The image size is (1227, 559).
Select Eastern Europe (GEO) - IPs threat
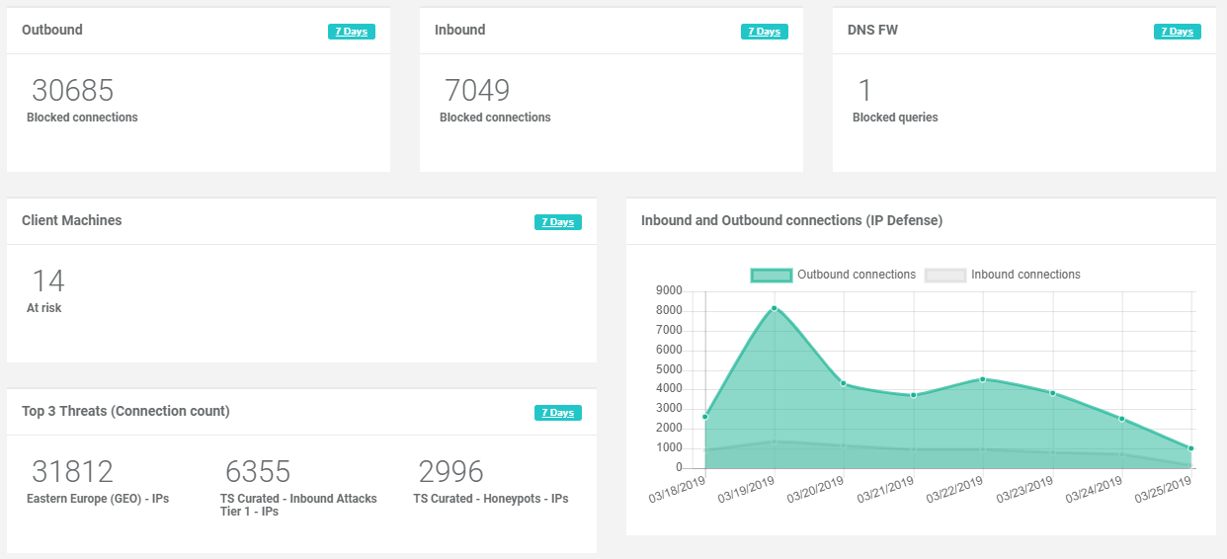(98, 499)
